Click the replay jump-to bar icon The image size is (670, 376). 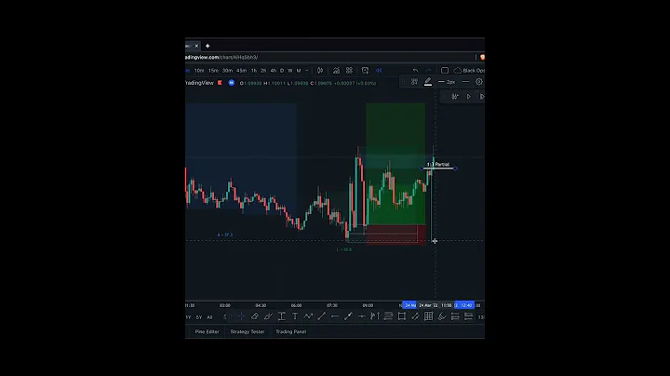pyautogui.click(x=455, y=97)
